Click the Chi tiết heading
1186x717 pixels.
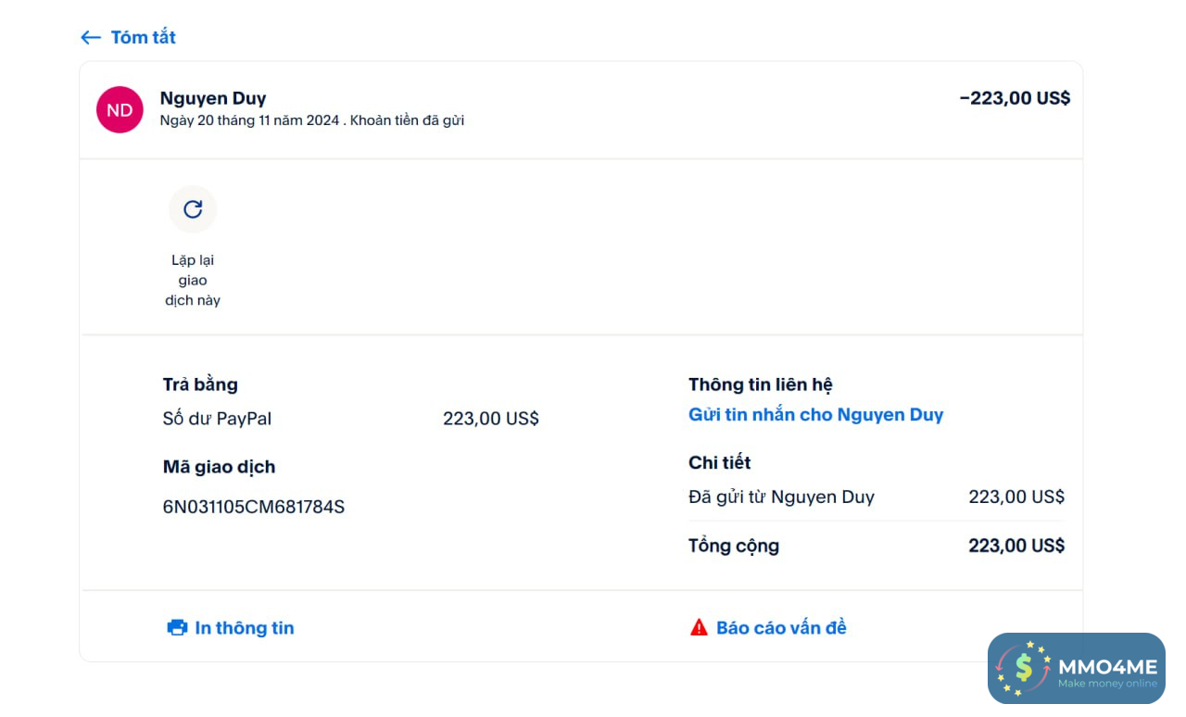click(x=719, y=462)
